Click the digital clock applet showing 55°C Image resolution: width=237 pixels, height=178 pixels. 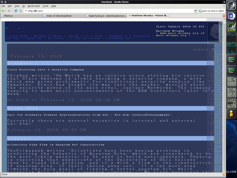[x=231, y=103]
